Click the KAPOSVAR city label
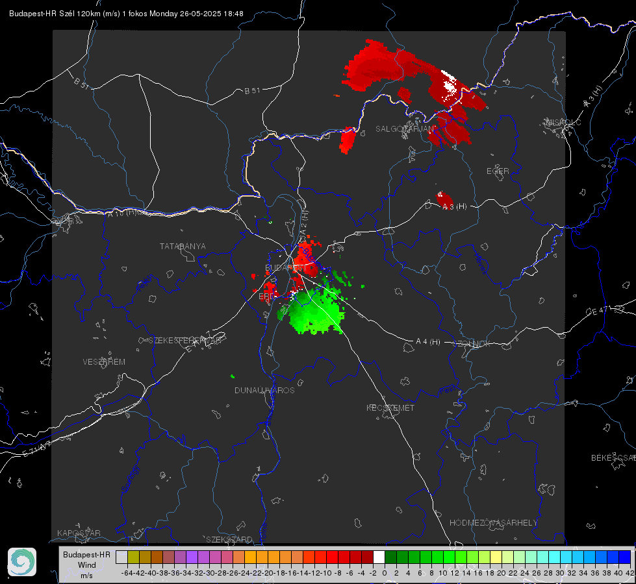 click(79, 533)
